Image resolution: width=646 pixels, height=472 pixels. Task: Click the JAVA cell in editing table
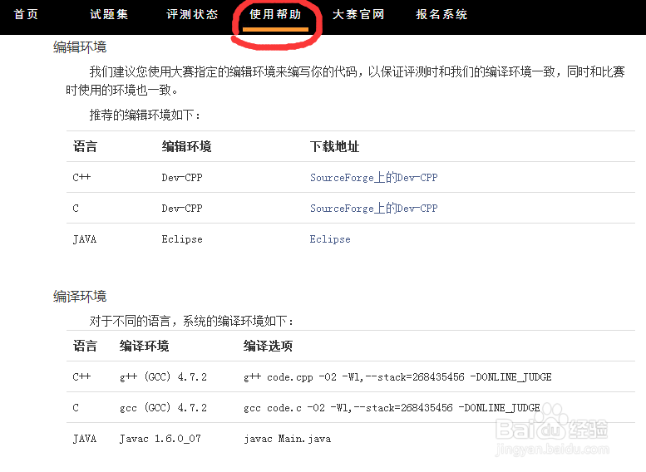(x=85, y=239)
